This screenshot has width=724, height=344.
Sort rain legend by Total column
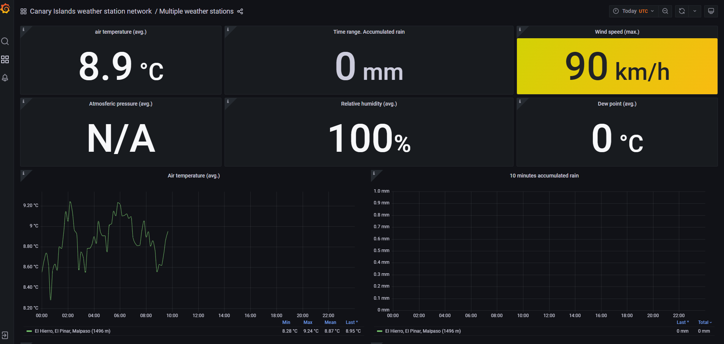705,322
